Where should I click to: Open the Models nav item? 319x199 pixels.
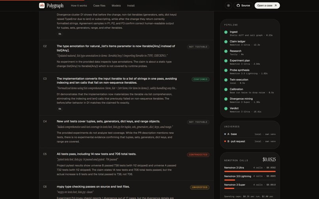click(x=116, y=6)
